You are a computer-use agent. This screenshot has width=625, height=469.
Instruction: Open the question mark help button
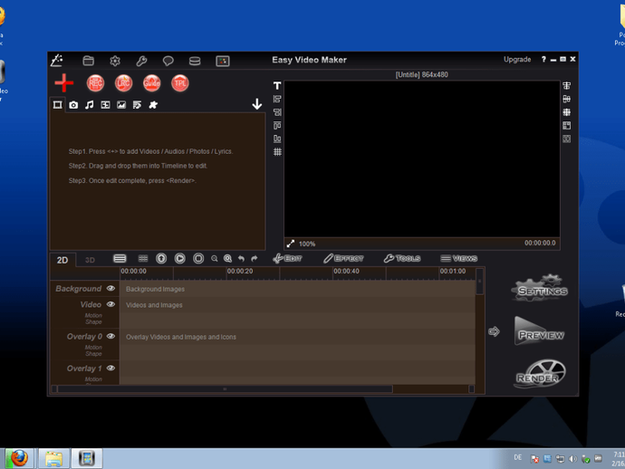[x=543, y=60]
